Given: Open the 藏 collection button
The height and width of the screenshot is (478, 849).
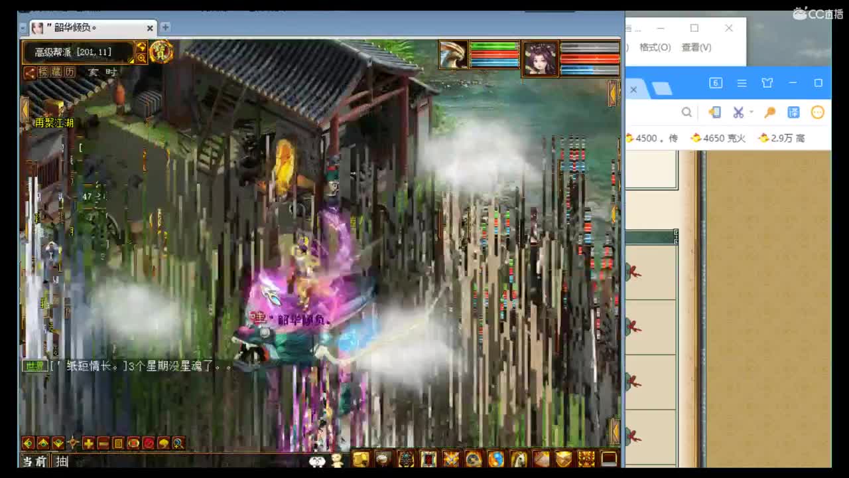Looking at the screenshot, I should [56, 72].
